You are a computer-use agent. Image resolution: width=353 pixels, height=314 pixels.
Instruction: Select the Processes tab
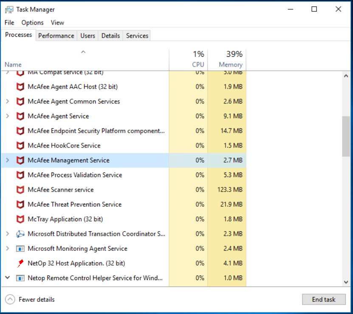(x=18, y=35)
